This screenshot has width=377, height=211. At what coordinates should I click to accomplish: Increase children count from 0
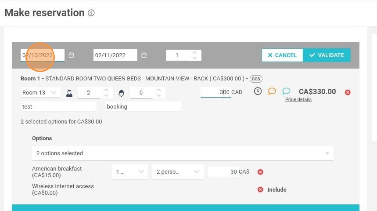[x=159, y=90]
